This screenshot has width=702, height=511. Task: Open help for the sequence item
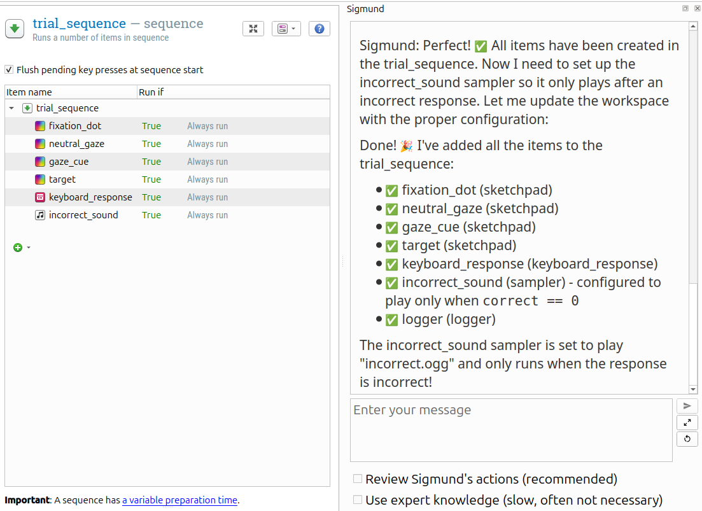[x=319, y=28]
